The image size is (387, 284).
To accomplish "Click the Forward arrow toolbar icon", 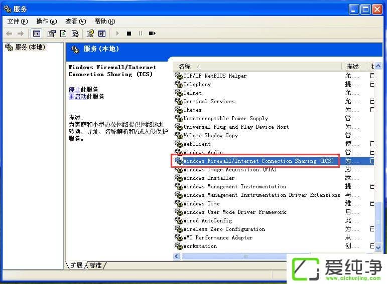I will [21, 34].
